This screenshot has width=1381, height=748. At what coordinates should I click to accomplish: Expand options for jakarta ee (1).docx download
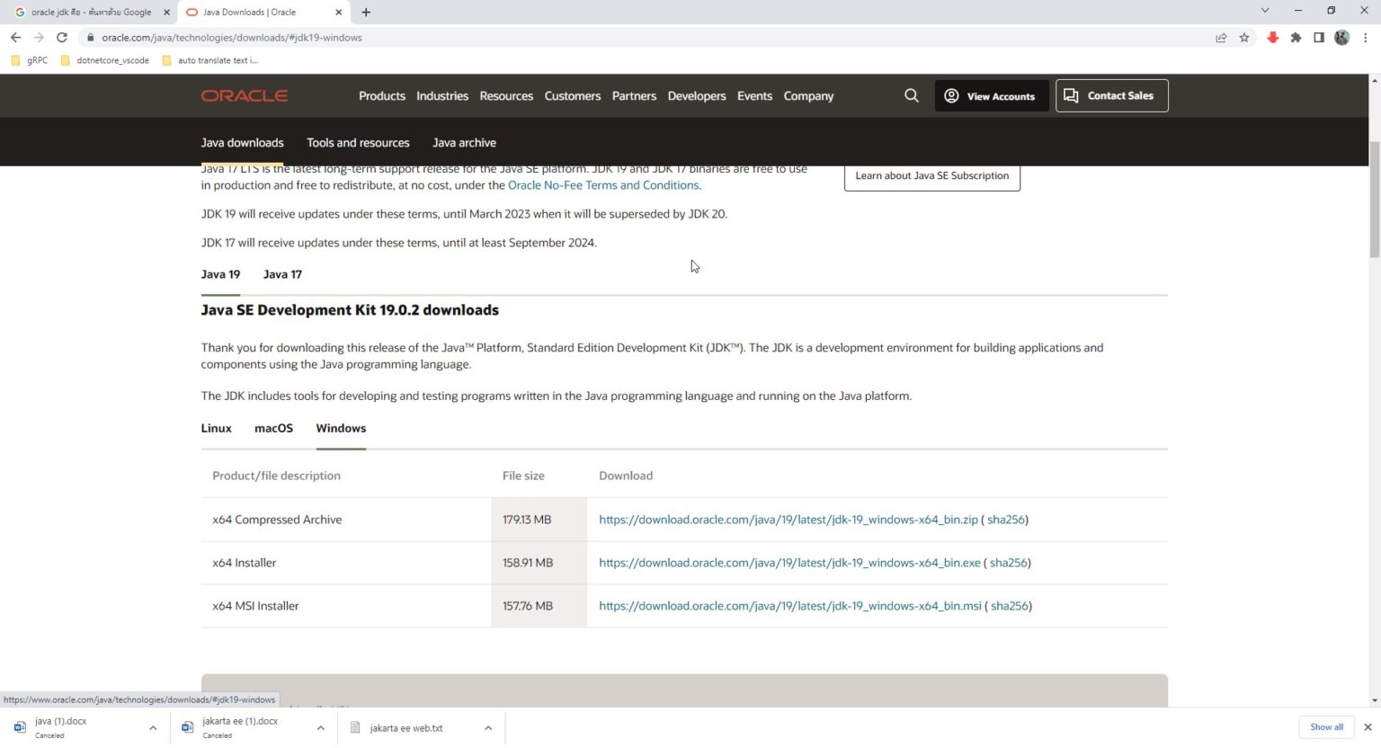[x=320, y=728]
